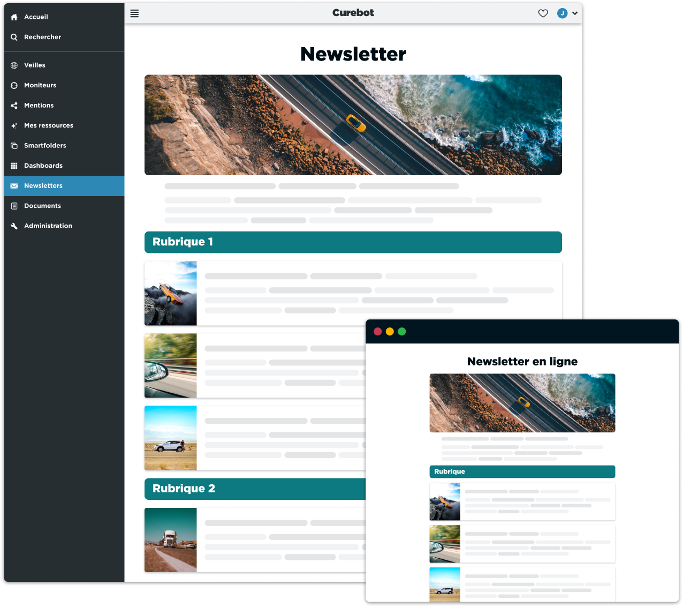Click the Curebot logo title

click(x=353, y=13)
